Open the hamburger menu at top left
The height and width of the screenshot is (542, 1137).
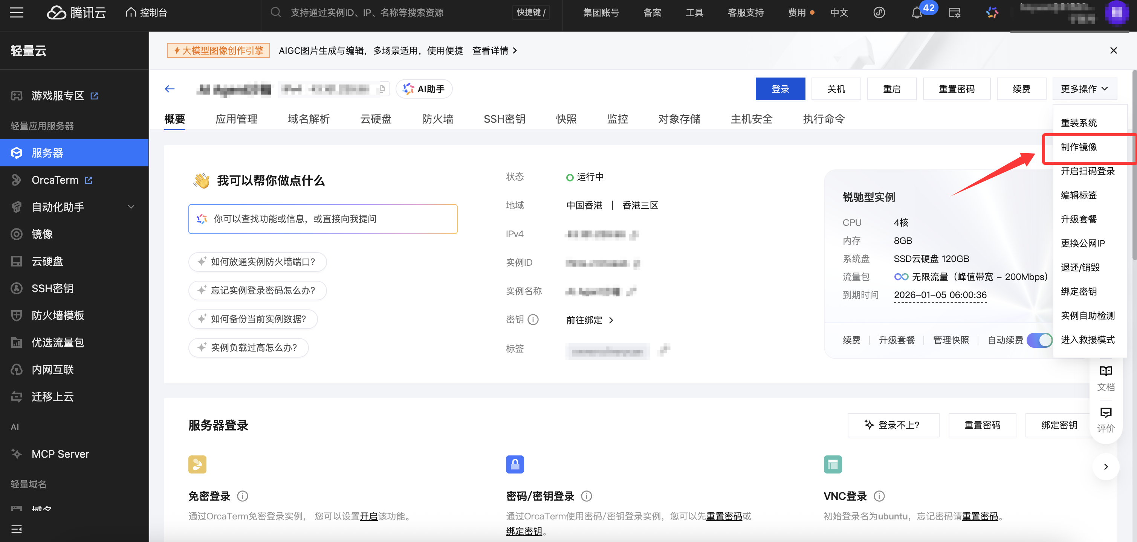click(16, 13)
